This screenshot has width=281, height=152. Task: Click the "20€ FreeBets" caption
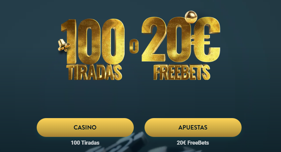(x=193, y=143)
